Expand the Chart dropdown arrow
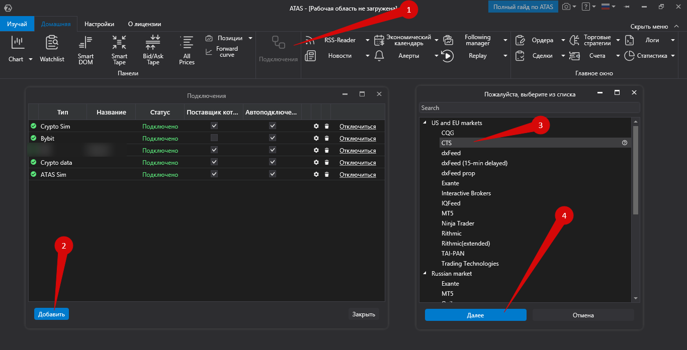The width and height of the screenshot is (687, 350). pyautogui.click(x=30, y=59)
